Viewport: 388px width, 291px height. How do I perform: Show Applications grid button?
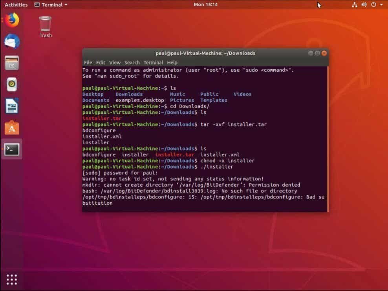pyautogui.click(x=12, y=279)
